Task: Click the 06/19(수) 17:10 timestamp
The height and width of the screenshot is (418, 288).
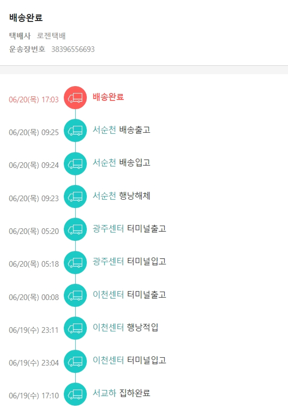Action: pos(34,396)
